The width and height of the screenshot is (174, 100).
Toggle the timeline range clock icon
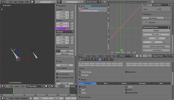pyautogui.click(x=31, y=98)
